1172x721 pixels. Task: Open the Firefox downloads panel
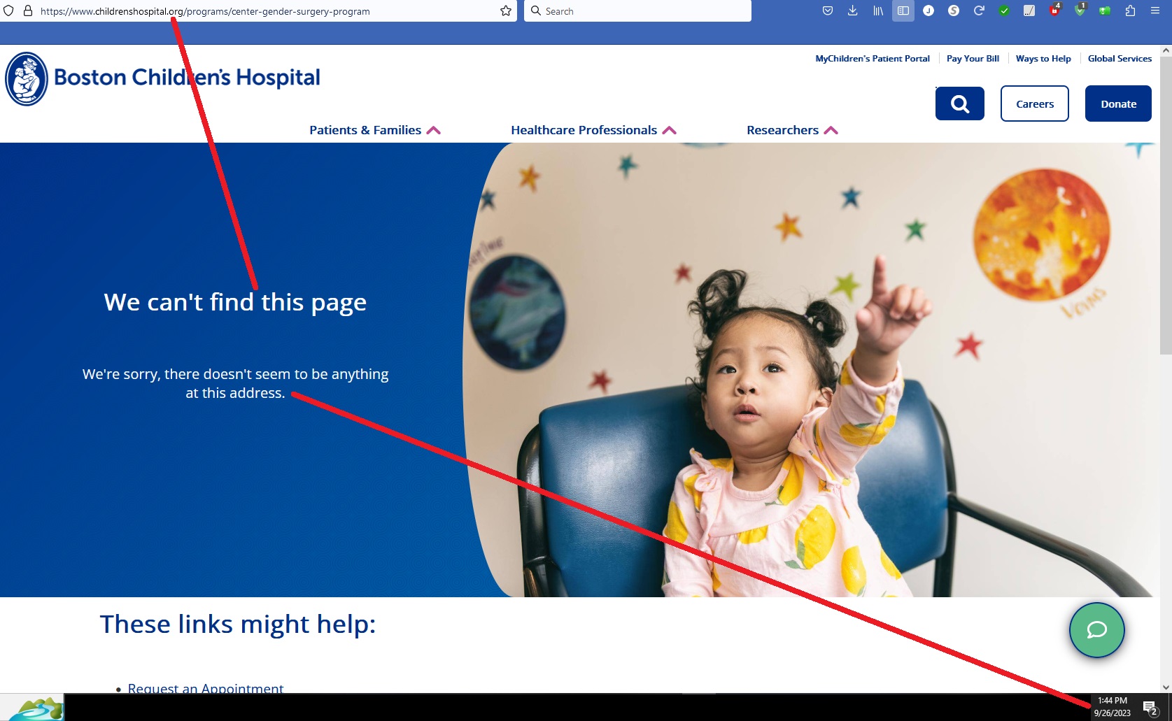(x=852, y=11)
